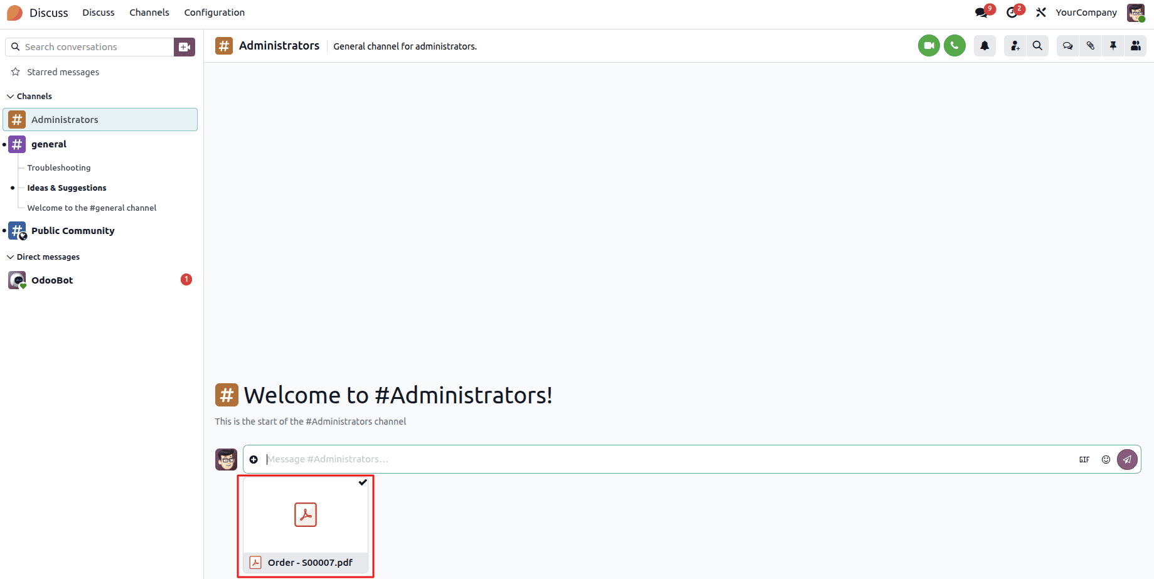Open Starred messages

point(63,72)
